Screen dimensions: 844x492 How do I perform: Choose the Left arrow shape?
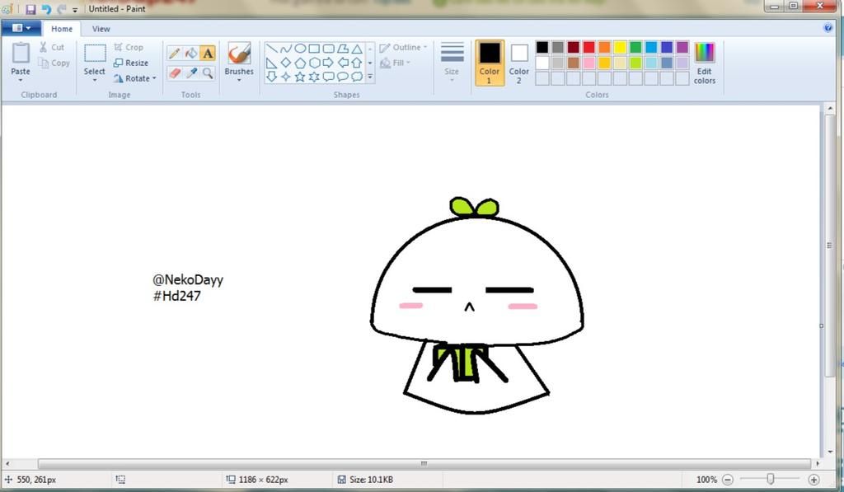click(342, 63)
